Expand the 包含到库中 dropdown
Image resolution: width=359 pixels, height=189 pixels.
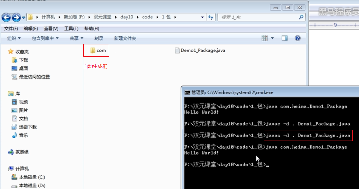45,38
